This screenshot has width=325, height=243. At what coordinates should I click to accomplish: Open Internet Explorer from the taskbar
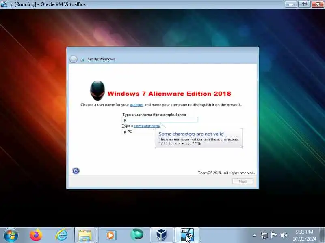point(61,235)
